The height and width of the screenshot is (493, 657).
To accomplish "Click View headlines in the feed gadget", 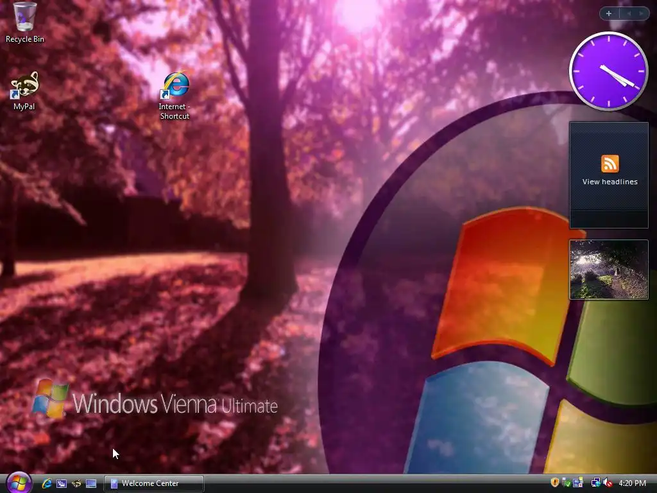I will pos(610,182).
